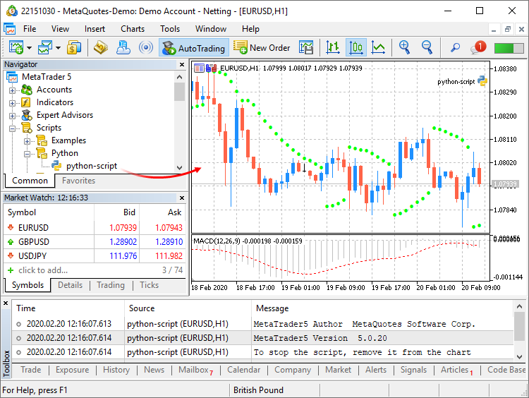Toggle the AutoTrading button
Viewport: 529px width, 398px height.
click(x=193, y=47)
